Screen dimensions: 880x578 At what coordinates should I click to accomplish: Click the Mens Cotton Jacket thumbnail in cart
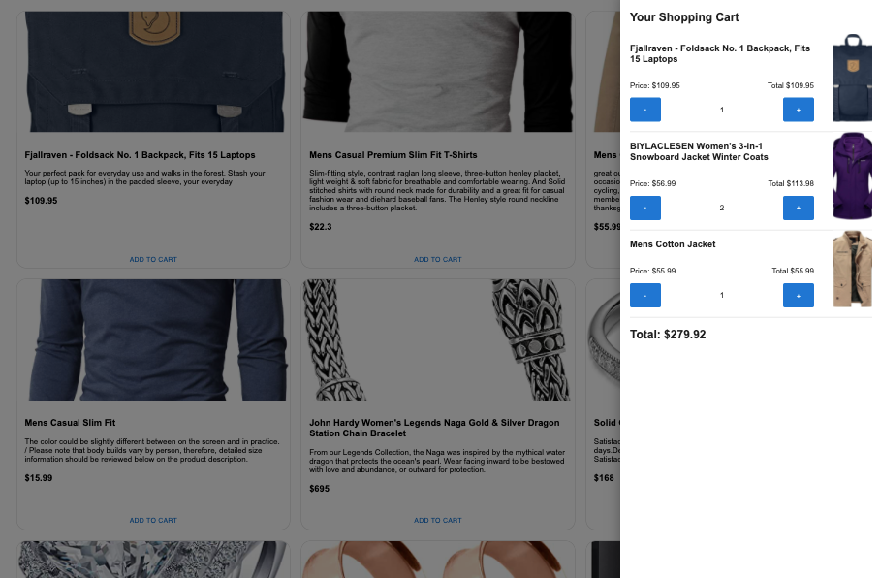click(x=853, y=269)
